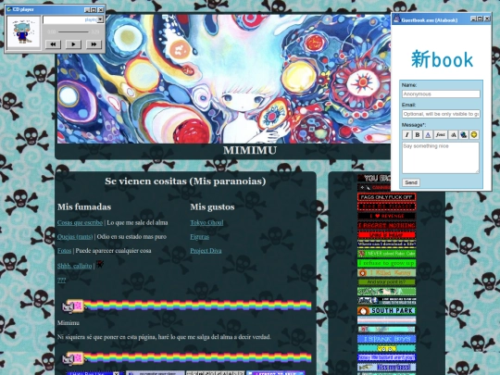Play the track in CD player
Screen dimensions: 500x375
coord(73,44)
